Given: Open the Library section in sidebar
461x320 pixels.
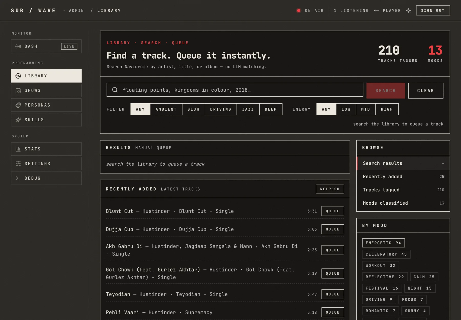Looking at the screenshot, I should [x=46, y=76].
